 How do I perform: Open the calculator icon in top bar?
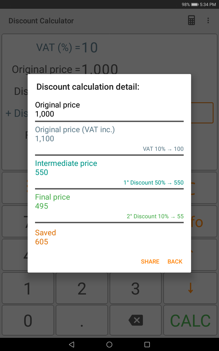pos(191,21)
